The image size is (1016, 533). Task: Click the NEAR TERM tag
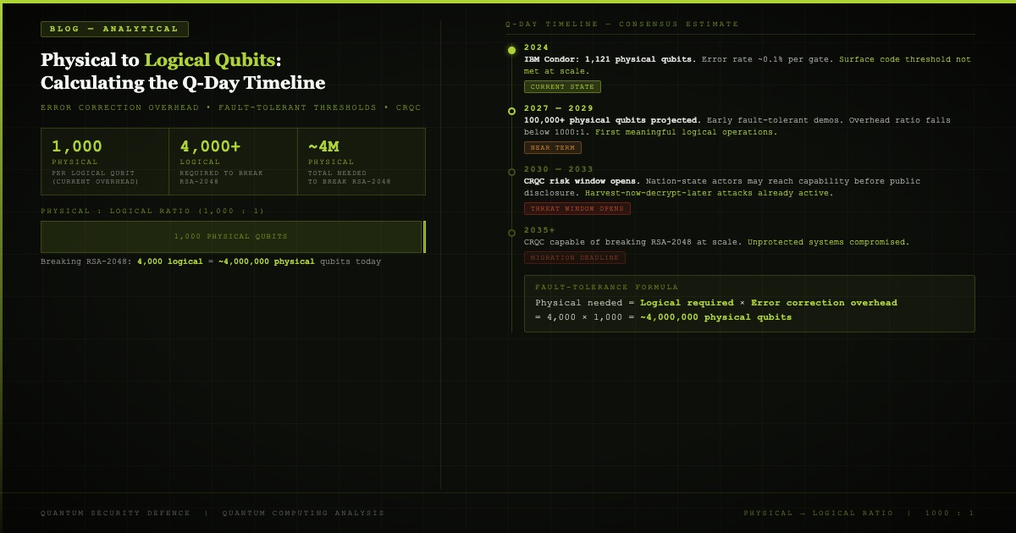(x=553, y=148)
